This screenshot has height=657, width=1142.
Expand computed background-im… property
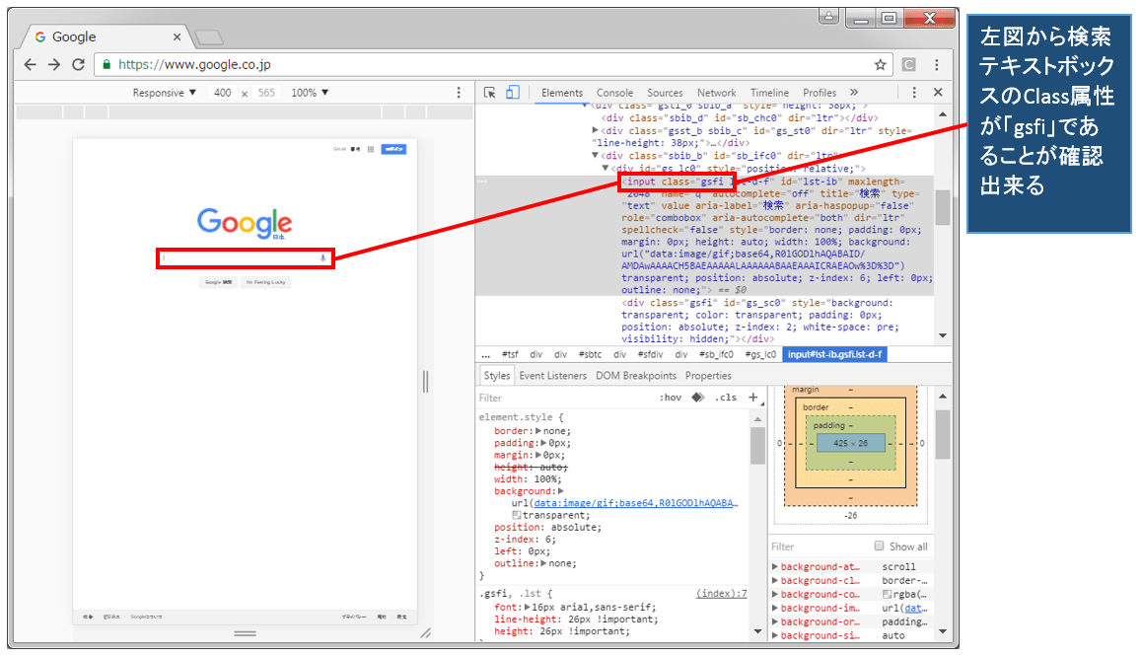point(775,609)
